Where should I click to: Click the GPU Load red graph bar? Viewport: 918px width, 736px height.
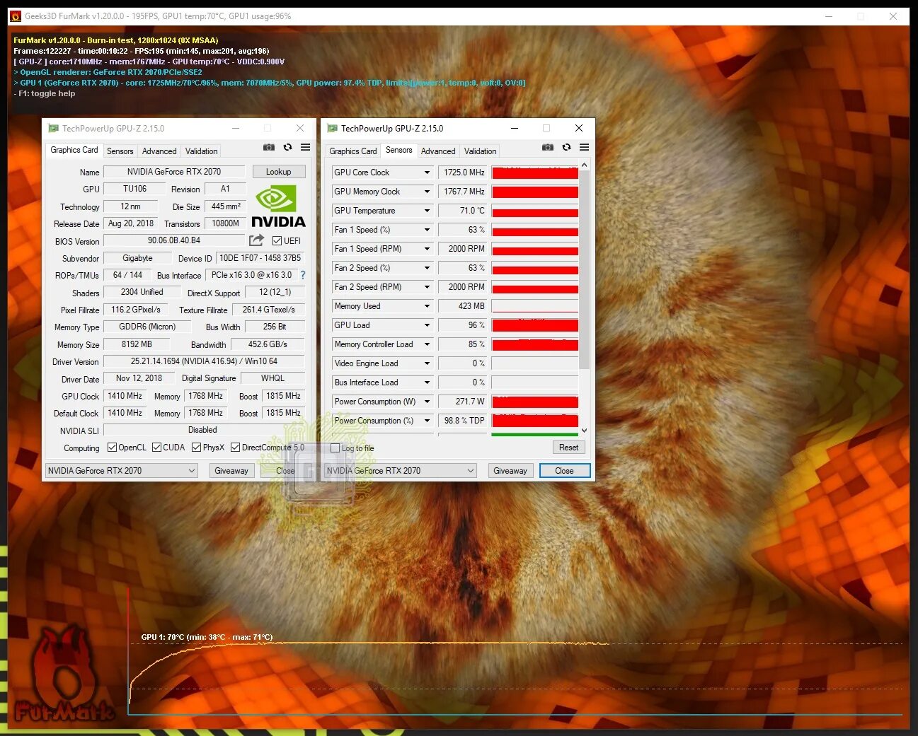pos(535,325)
